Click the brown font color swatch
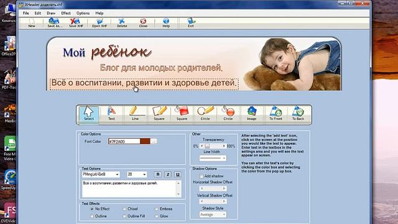This screenshot has height=224, width=398. click(145, 141)
